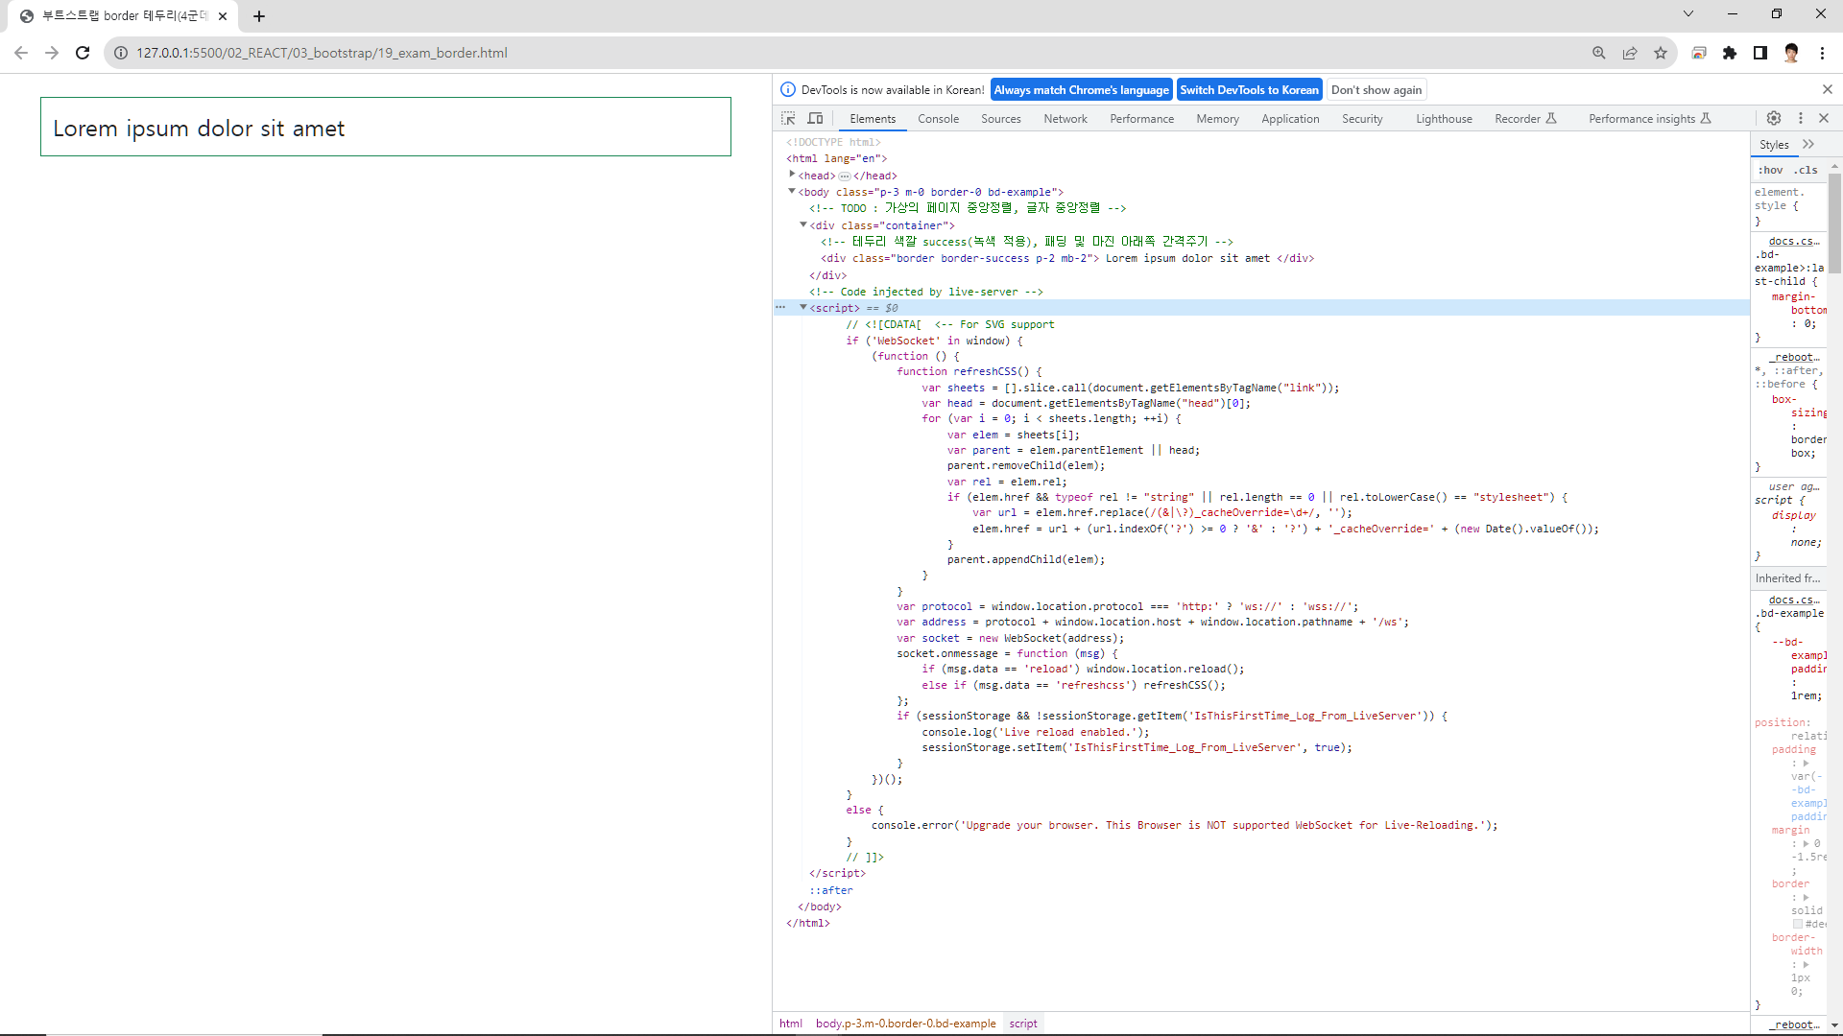The image size is (1843, 1036).
Task: Show more Styles pane tabs chevron
Action: click(x=1808, y=144)
